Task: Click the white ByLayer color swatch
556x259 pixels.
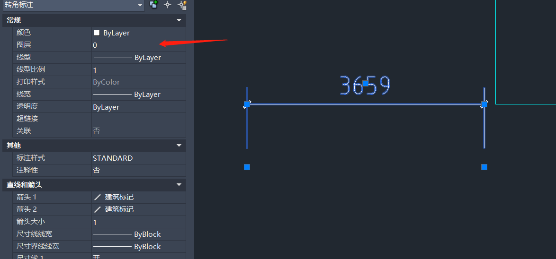Action: click(x=97, y=33)
